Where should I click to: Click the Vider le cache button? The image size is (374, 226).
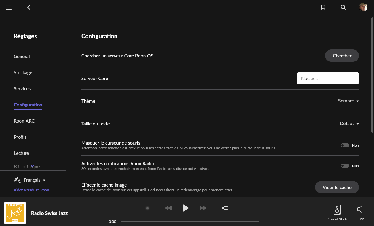pyautogui.click(x=337, y=188)
